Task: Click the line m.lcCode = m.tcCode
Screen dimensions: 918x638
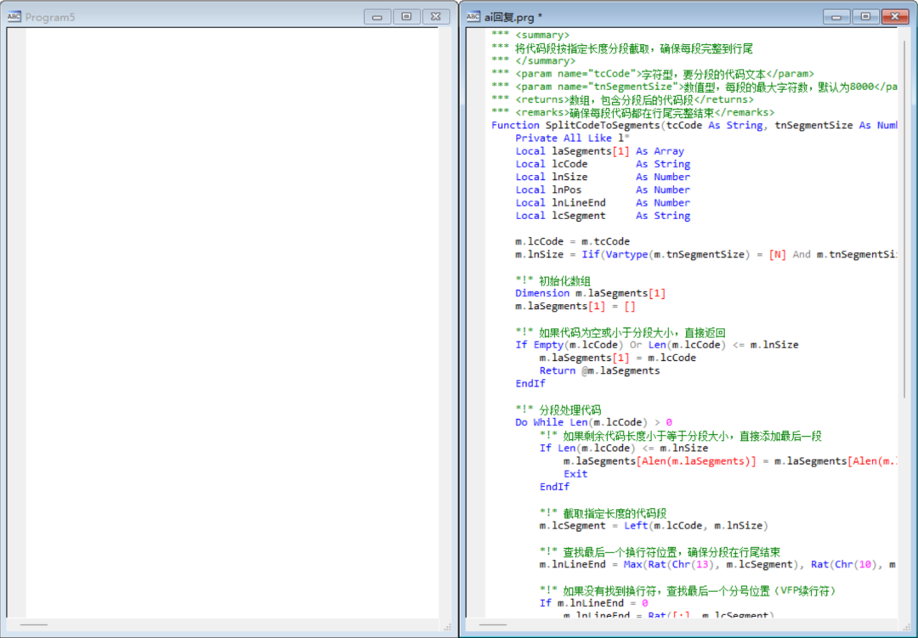Action: (x=573, y=241)
